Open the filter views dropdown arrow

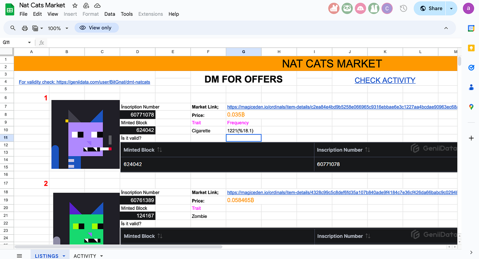(41, 28)
